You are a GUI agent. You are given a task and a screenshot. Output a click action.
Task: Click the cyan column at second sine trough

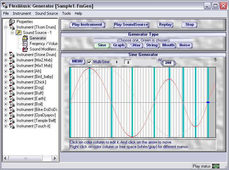pos(195,102)
